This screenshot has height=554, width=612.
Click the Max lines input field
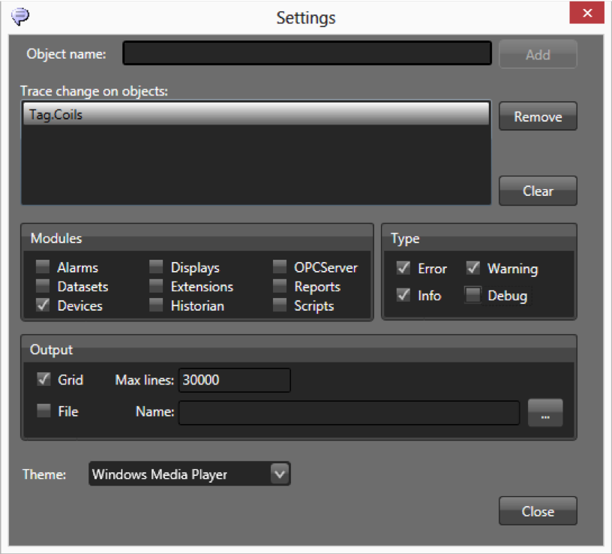coord(234,380)
